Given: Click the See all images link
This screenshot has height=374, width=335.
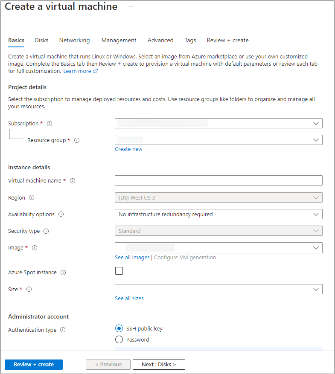Looking at the screenshot, I should pos(132,257).
